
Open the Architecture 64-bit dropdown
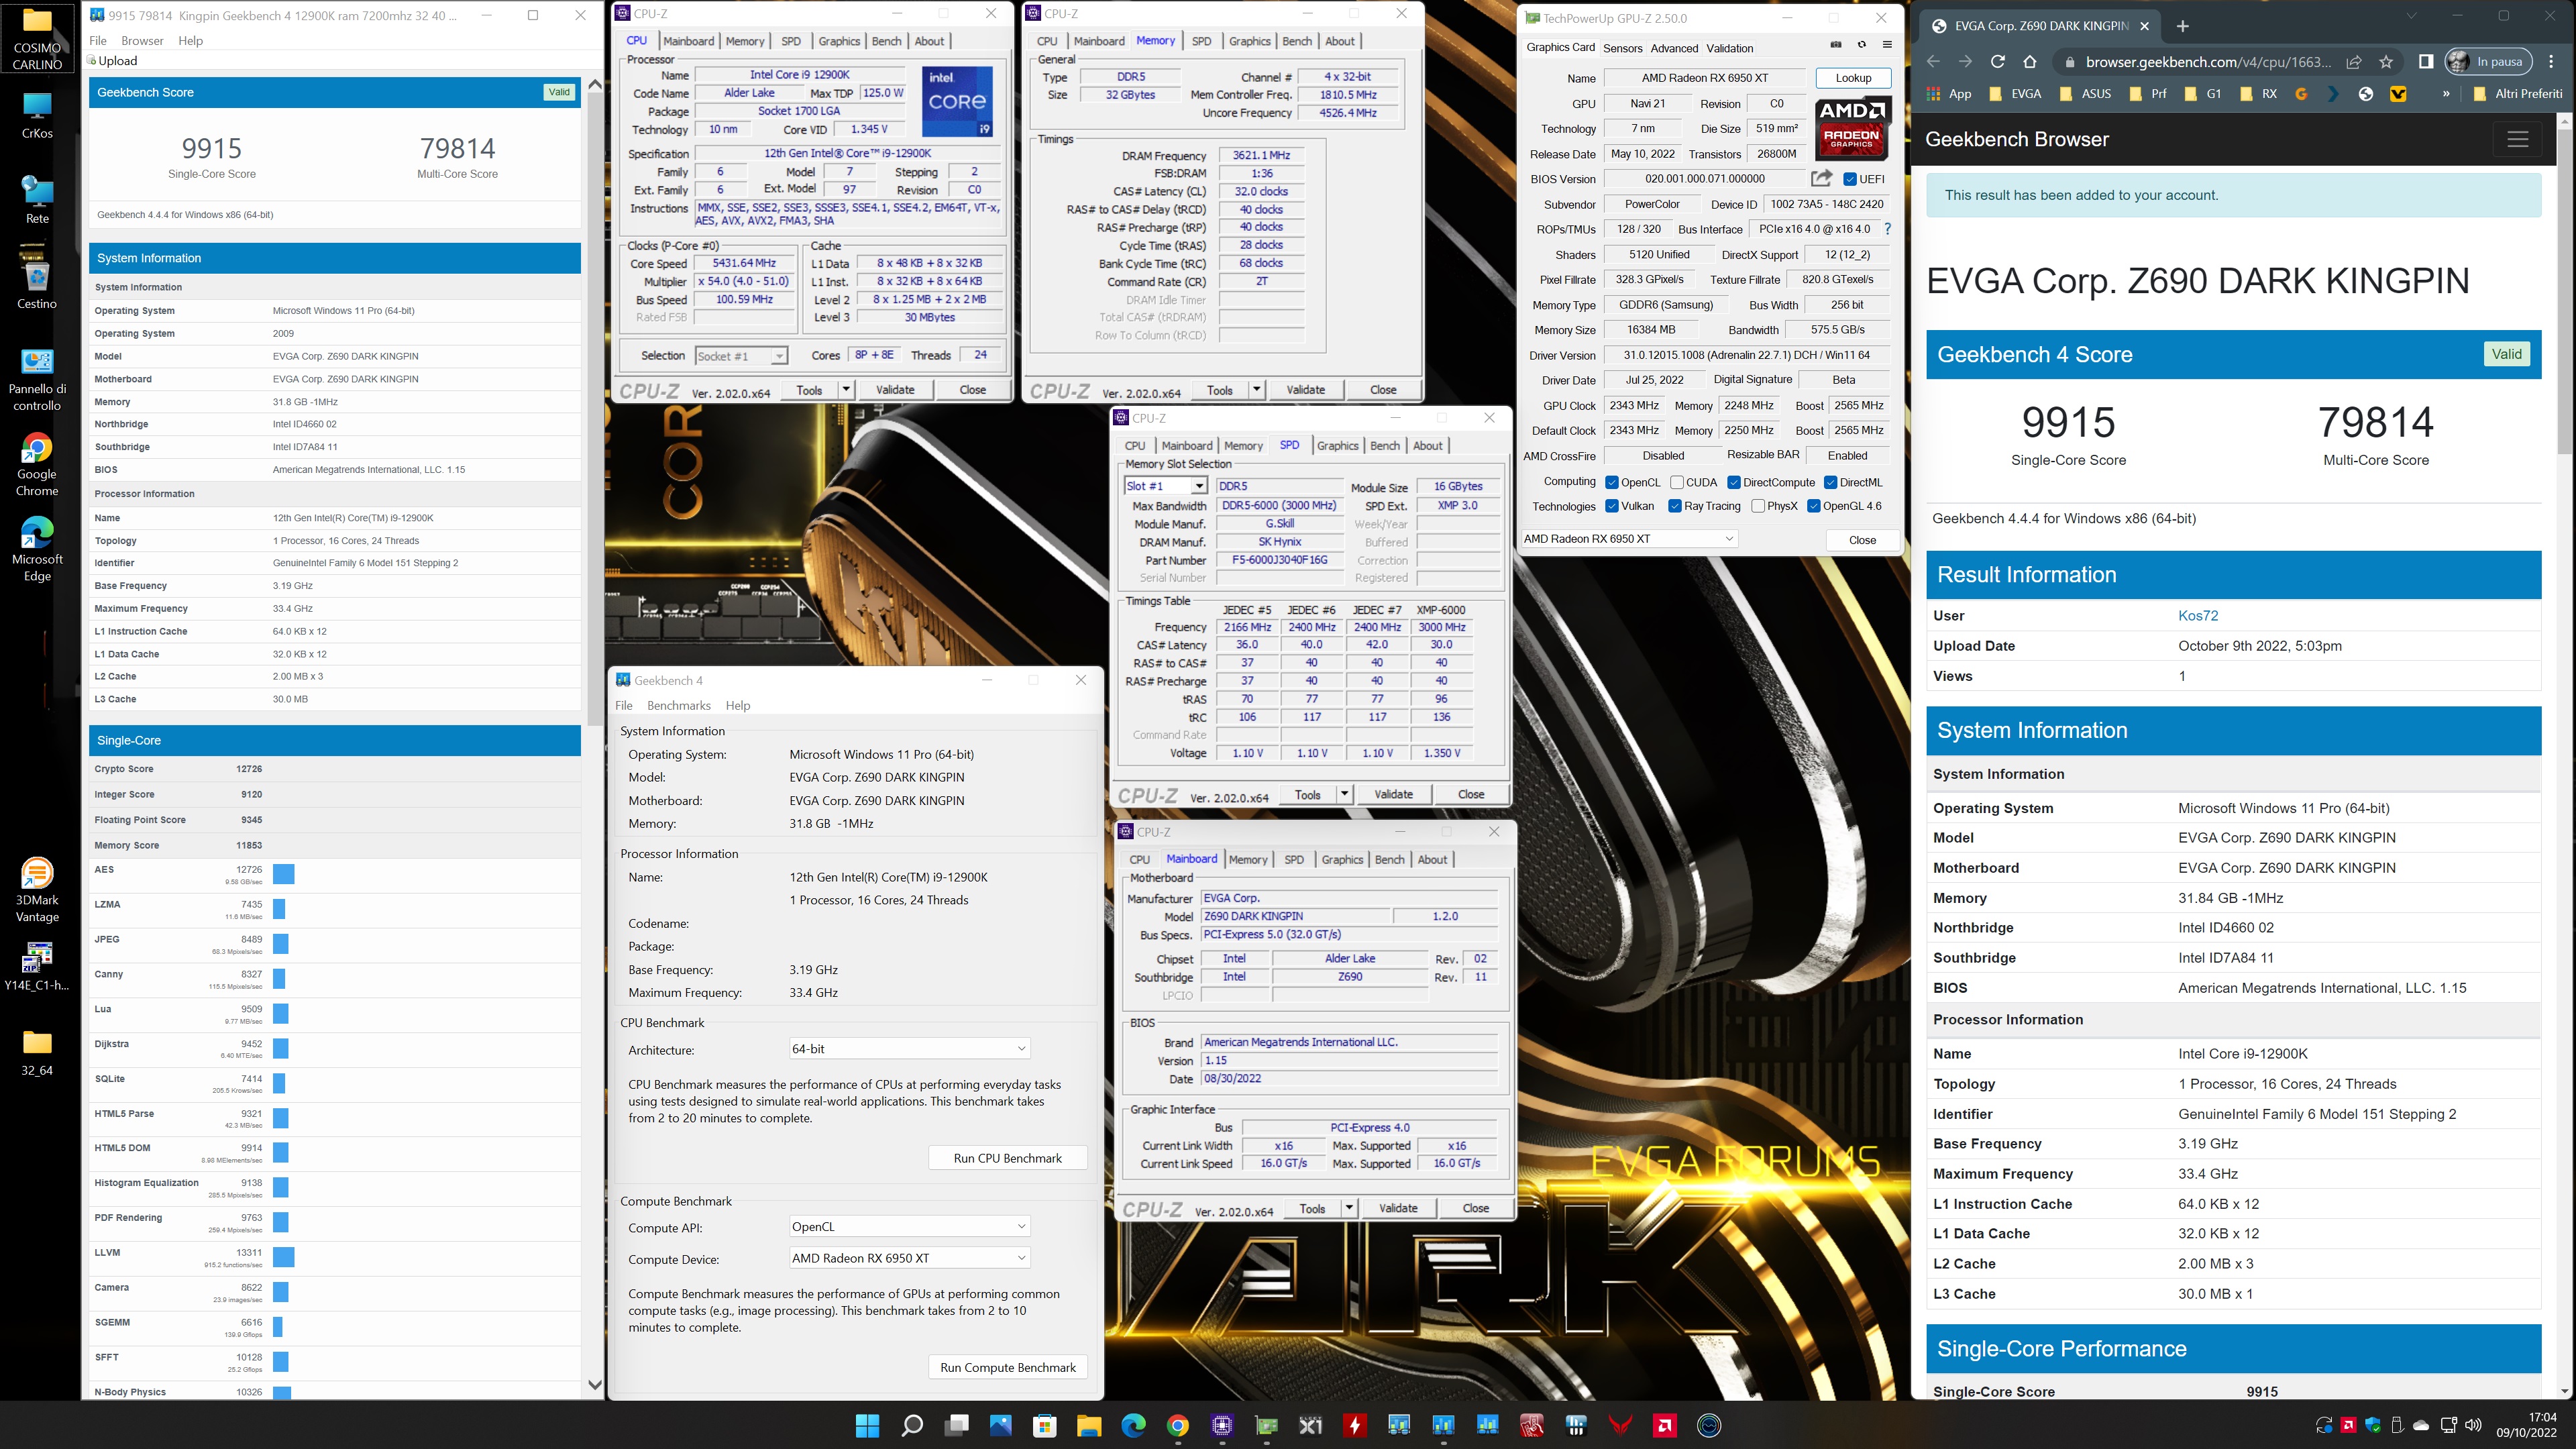[909, 1048]
